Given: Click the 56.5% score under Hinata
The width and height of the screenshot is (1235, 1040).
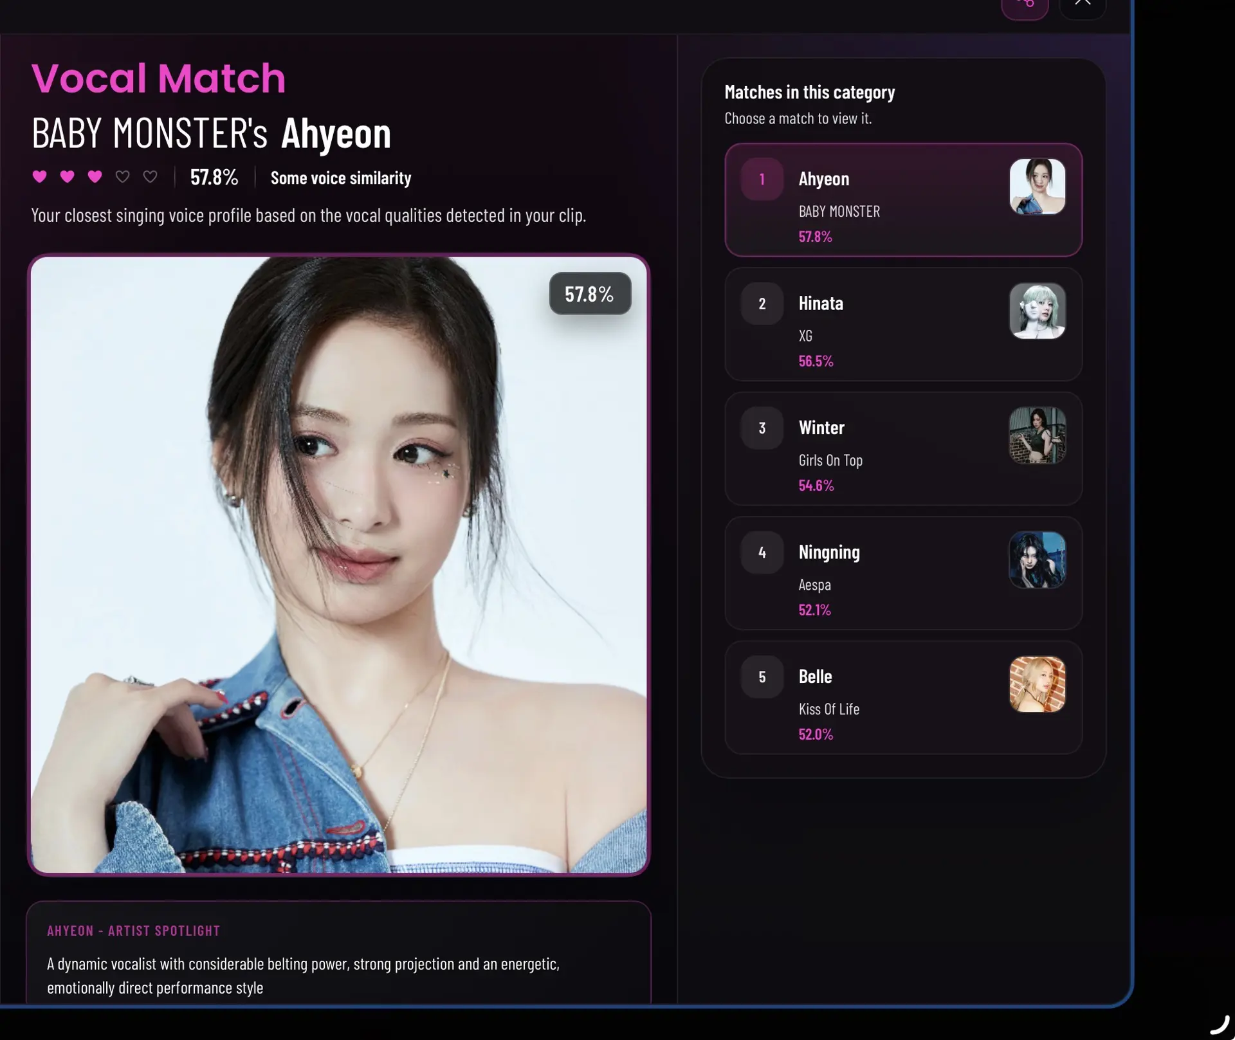Looking at the screenshot, I should 816,361.
